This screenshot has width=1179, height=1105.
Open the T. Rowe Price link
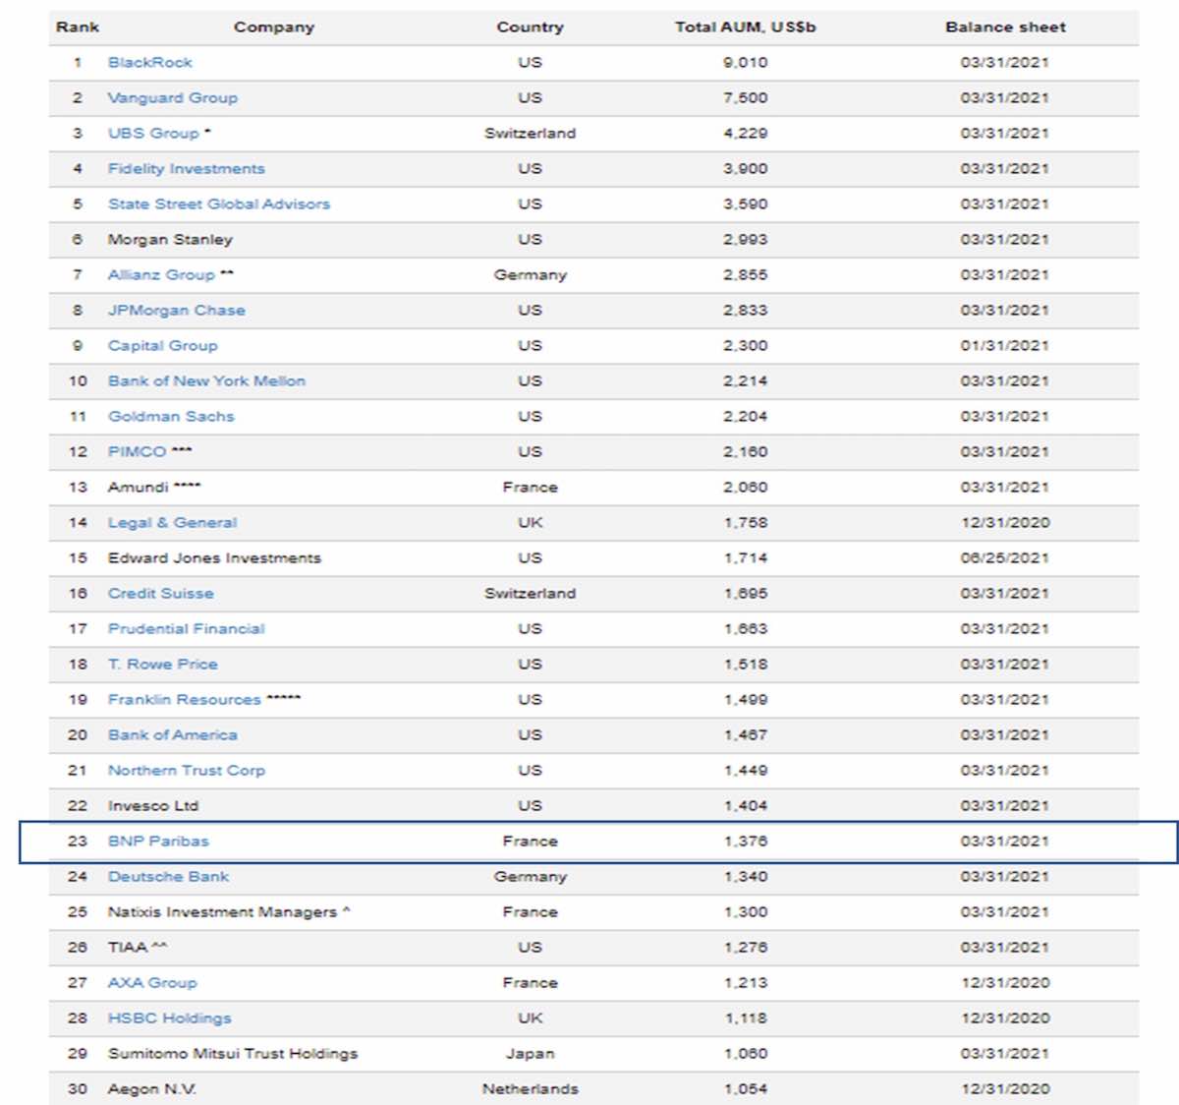163,664
